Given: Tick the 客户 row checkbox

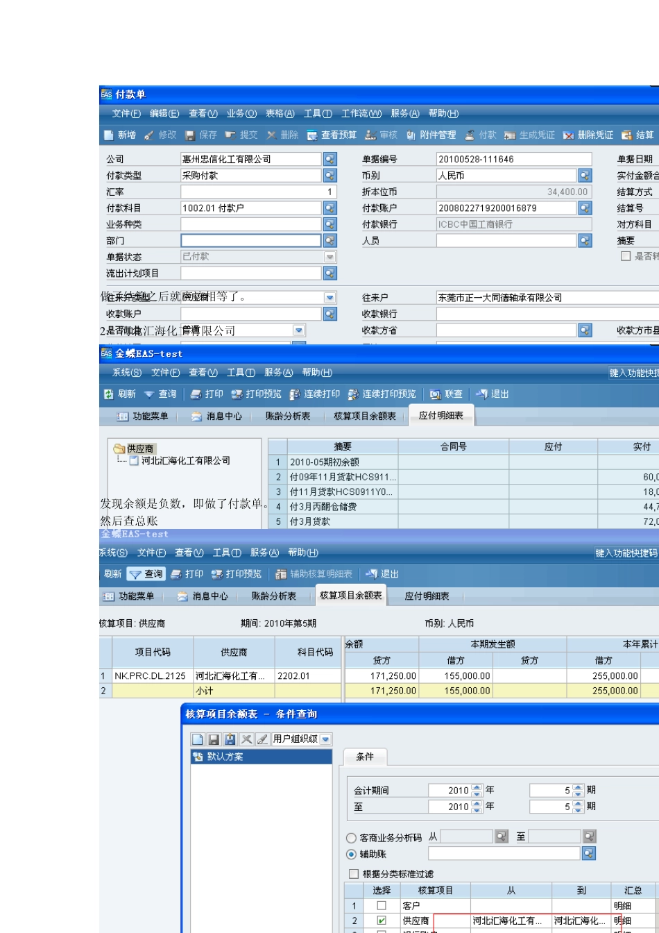Looking at the screenshot, I should pyautogui.click(x=382, y=905).
